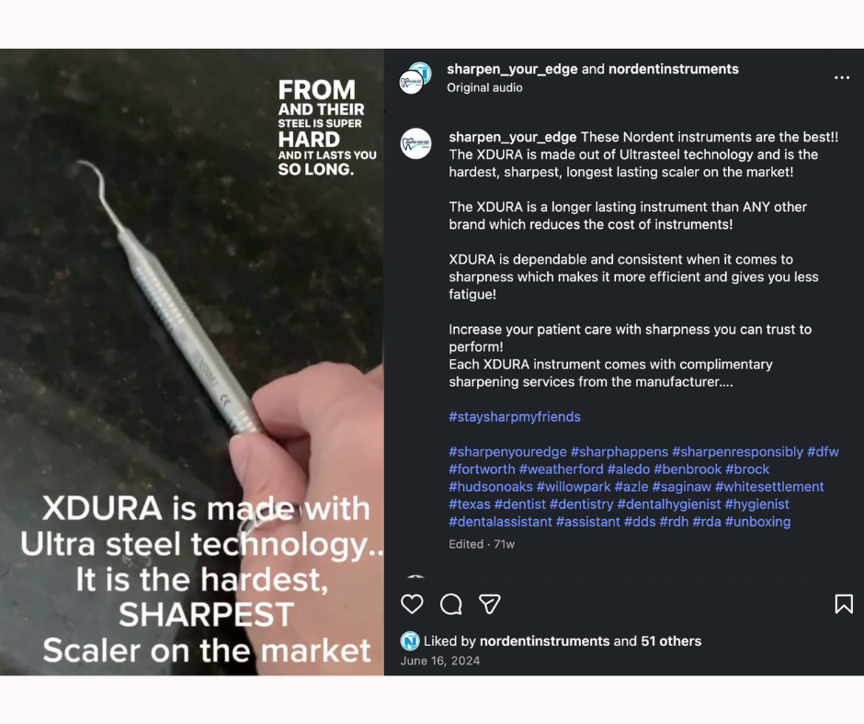Open the #dentalhygienist hashtag
864x724 pixels.
pyautogui.click(x=669, y=504)
